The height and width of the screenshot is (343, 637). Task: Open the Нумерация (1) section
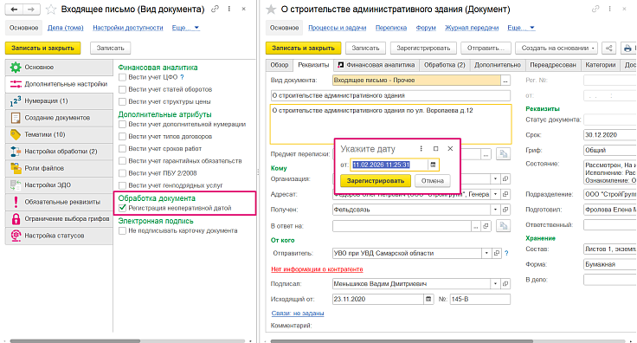[x=60, y=100]
